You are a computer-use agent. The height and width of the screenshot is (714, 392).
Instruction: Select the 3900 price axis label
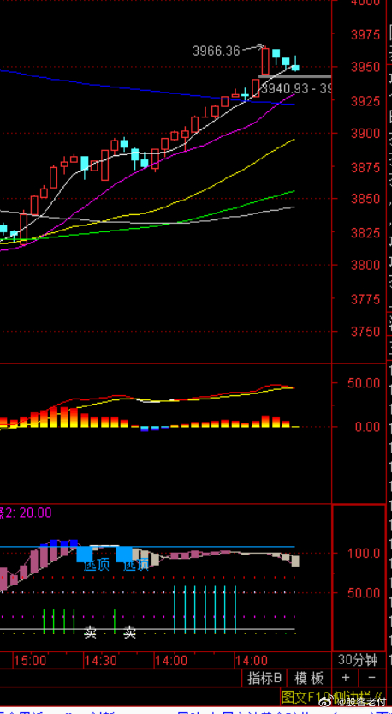[365, 134]
